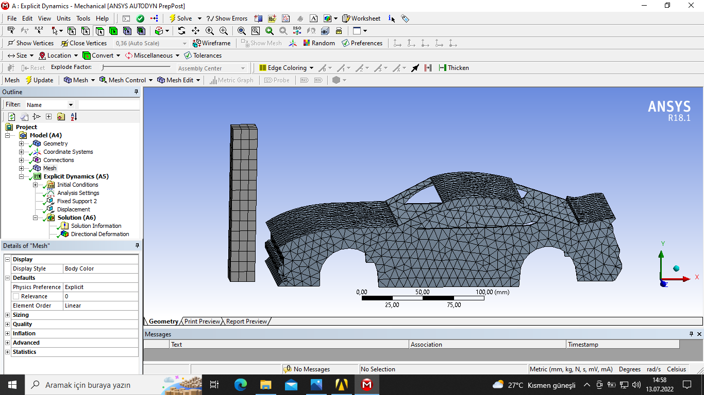This screenshot has height=395, width=704.
Task: Click the Wireframe display icon
Action: pyautogui.click(x=211, y=43)
